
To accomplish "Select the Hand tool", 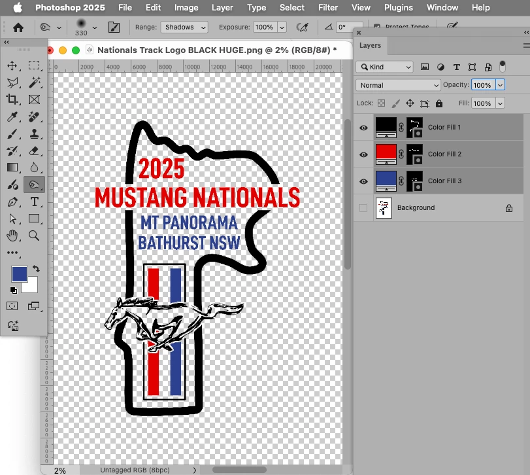I will (x=12, y=236).
